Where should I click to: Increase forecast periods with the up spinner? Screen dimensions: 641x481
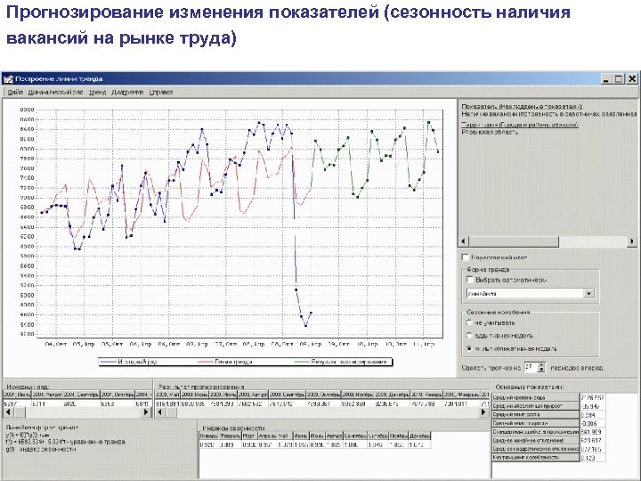tap(541, 364)
